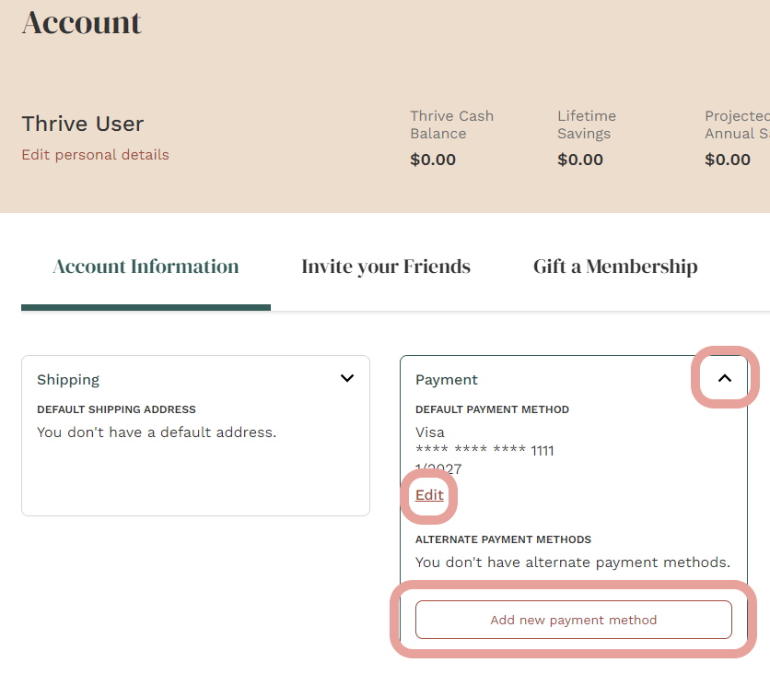Image resolution: width=770 pixels, height=675 pixels.
Task: Open the Shipping details disclosure arrow
Action: (x=347, y=378)
